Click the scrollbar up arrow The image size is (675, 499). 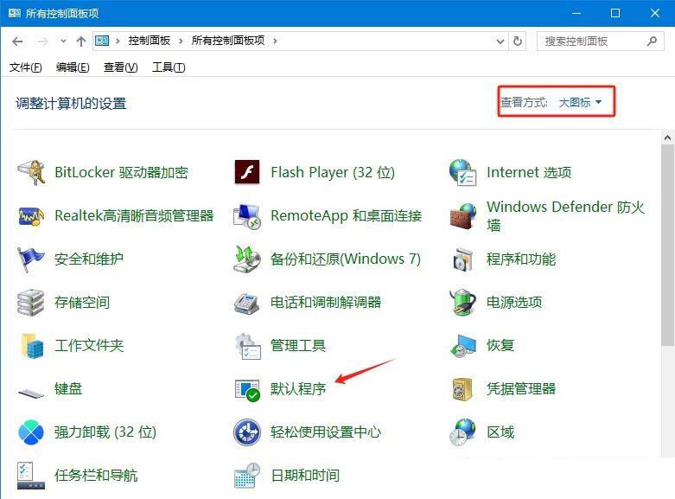(668, 138)
